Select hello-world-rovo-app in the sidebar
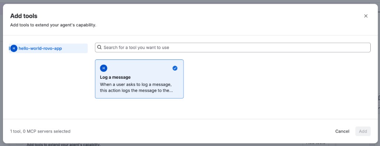Viewport: 380px width, 146px height. coord(48,48)
